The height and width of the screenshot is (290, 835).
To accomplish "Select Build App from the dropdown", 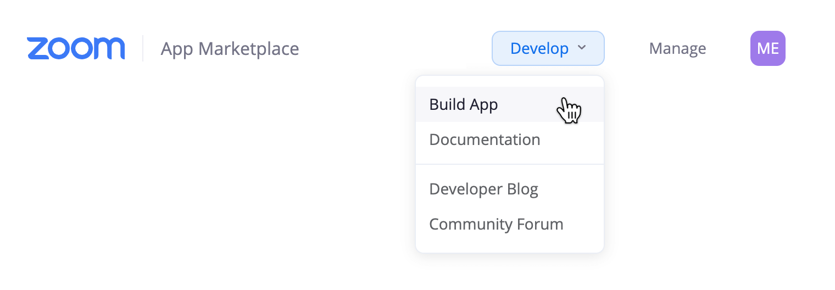I will click(509, 104).
